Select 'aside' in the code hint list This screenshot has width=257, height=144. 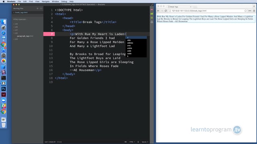pos(136,51)
